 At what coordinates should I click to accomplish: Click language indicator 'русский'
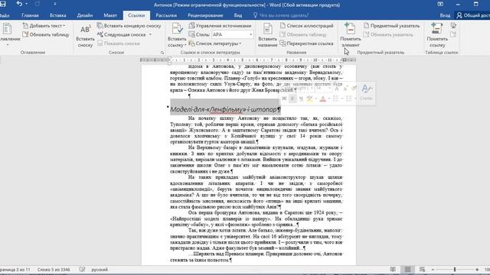click(x=100, y=270)
